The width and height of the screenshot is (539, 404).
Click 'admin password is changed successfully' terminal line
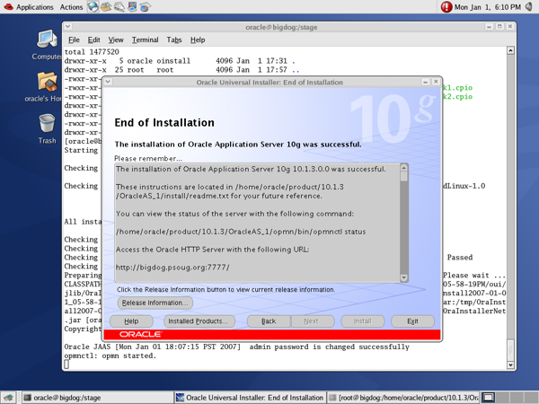[x=236, y=347]
